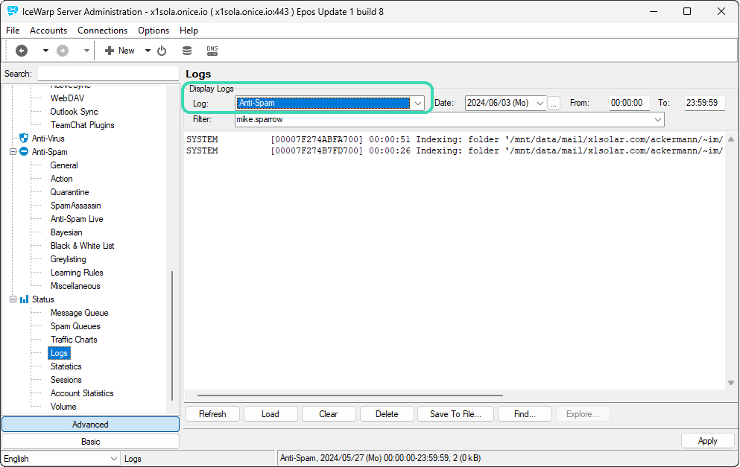Click the Refresh button
Viewport: 740px width, 467px height.
point(212,414)
